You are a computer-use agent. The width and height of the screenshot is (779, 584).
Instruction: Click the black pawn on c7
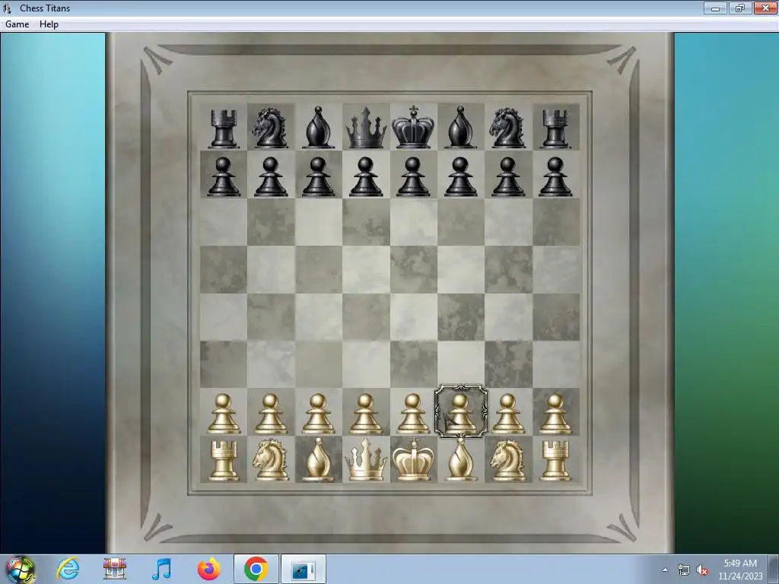pyautogui.click(x=318, y=176)
